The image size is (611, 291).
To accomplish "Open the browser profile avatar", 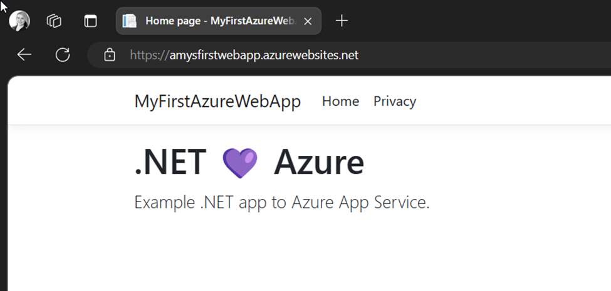I will (x=19, y=21).
